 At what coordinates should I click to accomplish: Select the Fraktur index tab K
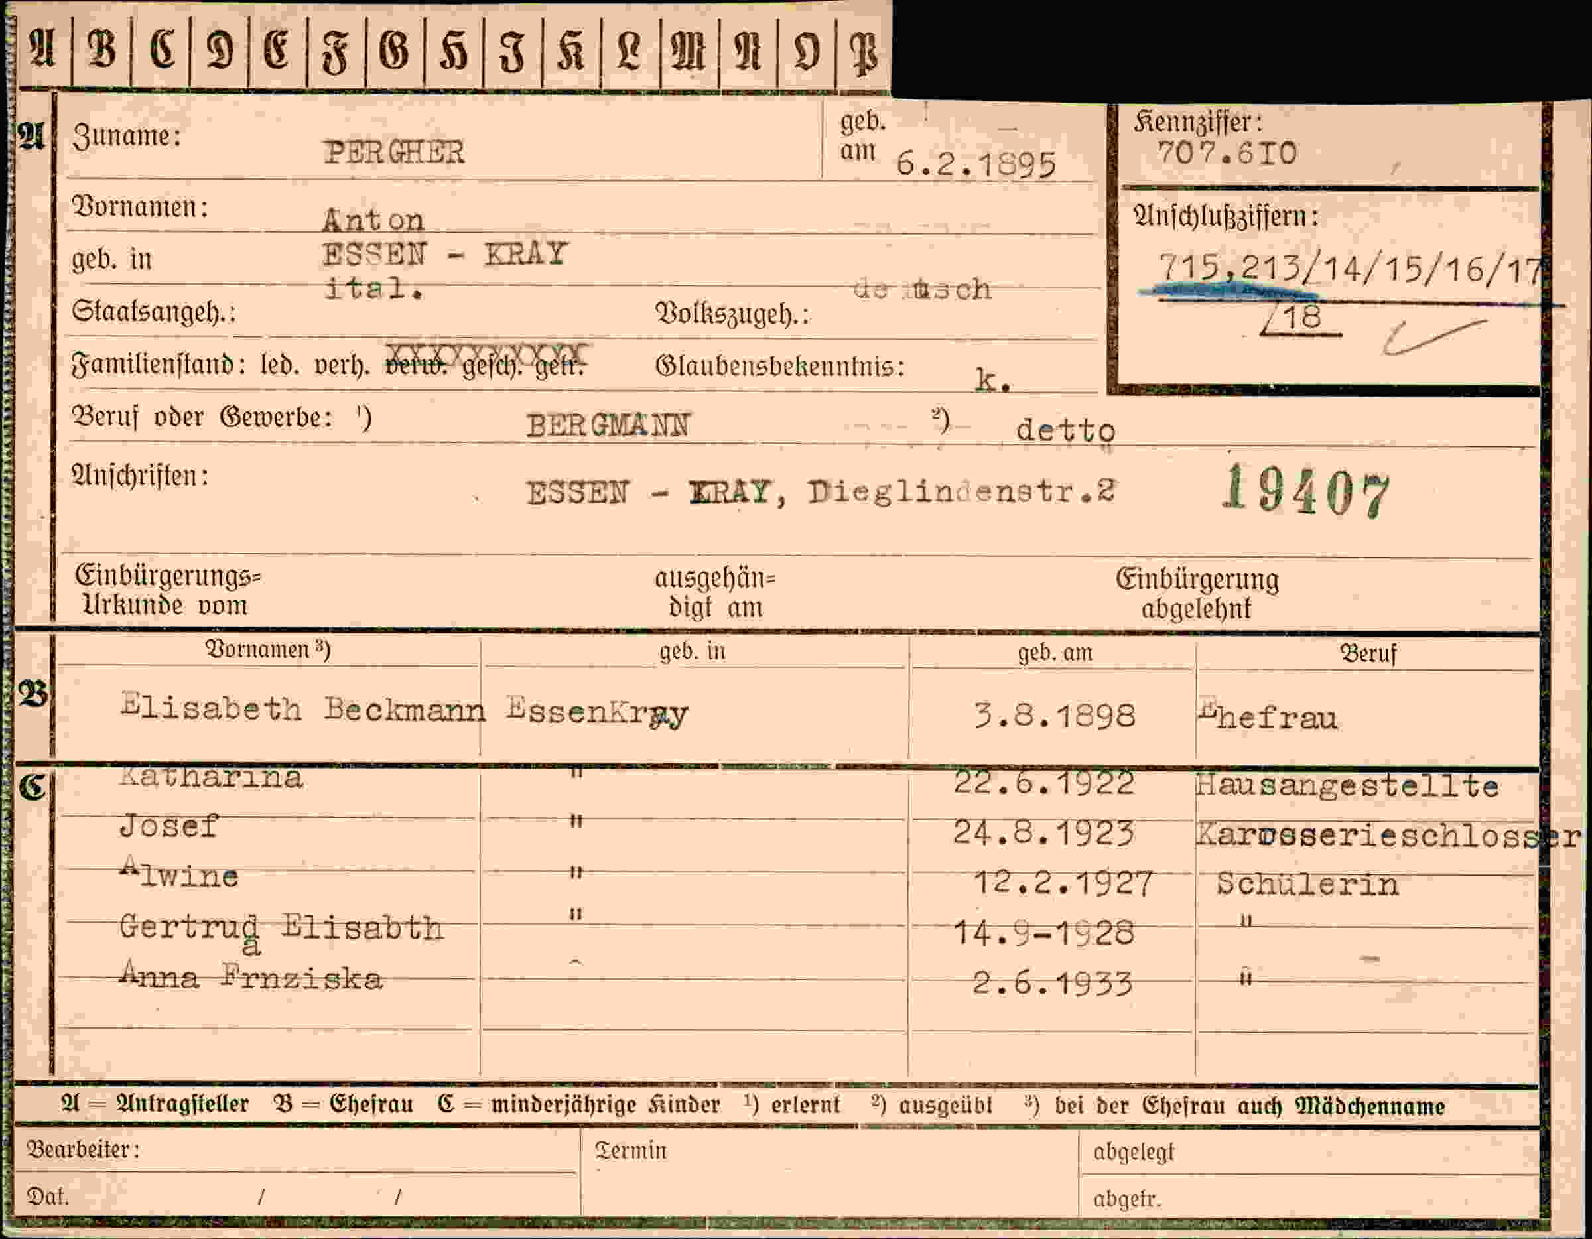572,51
